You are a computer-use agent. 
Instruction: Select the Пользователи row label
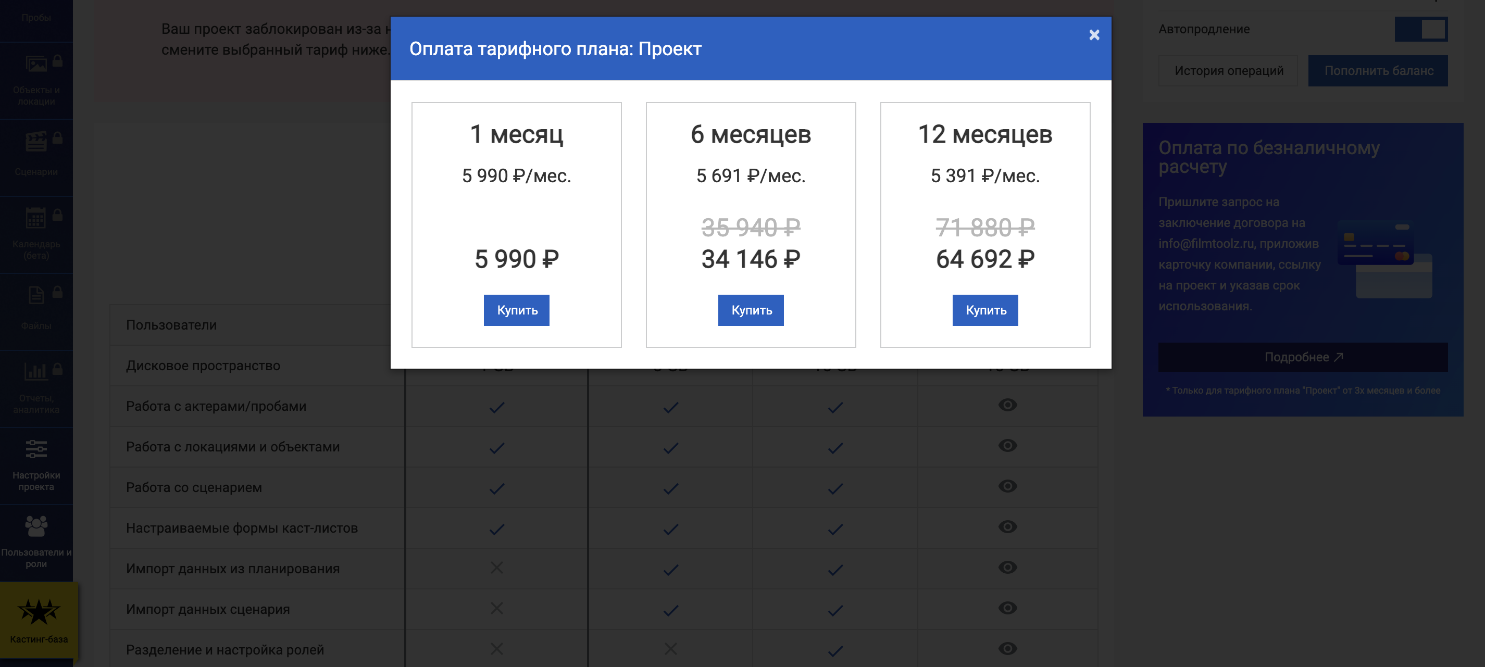[x=171, y=325]
